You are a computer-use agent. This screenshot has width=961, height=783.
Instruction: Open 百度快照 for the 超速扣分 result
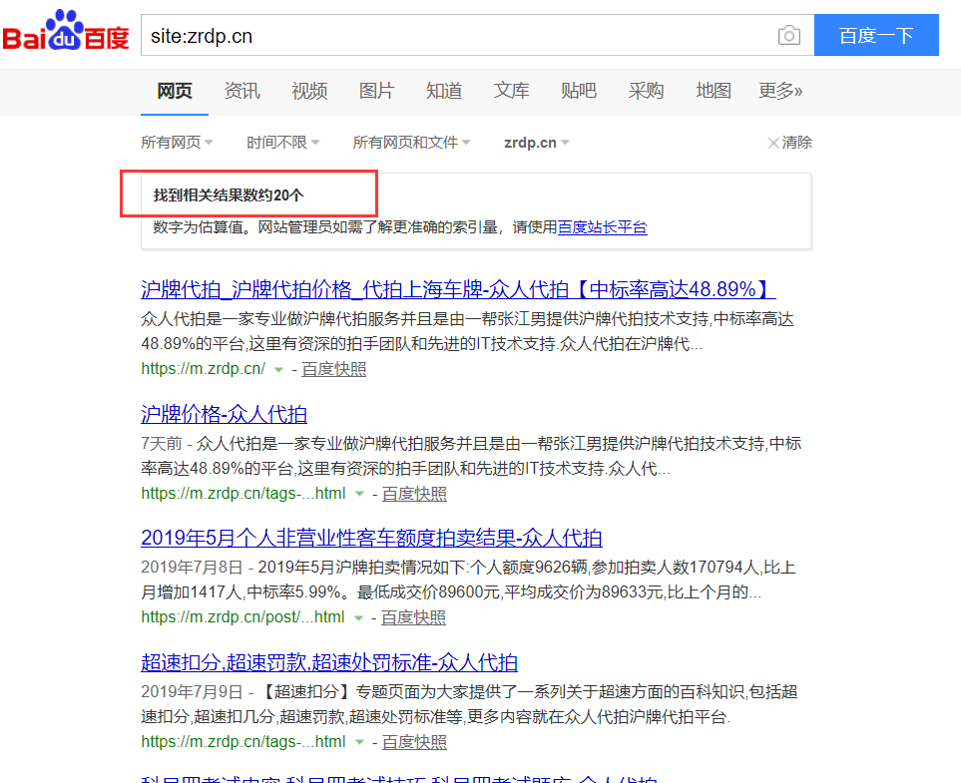414,742
